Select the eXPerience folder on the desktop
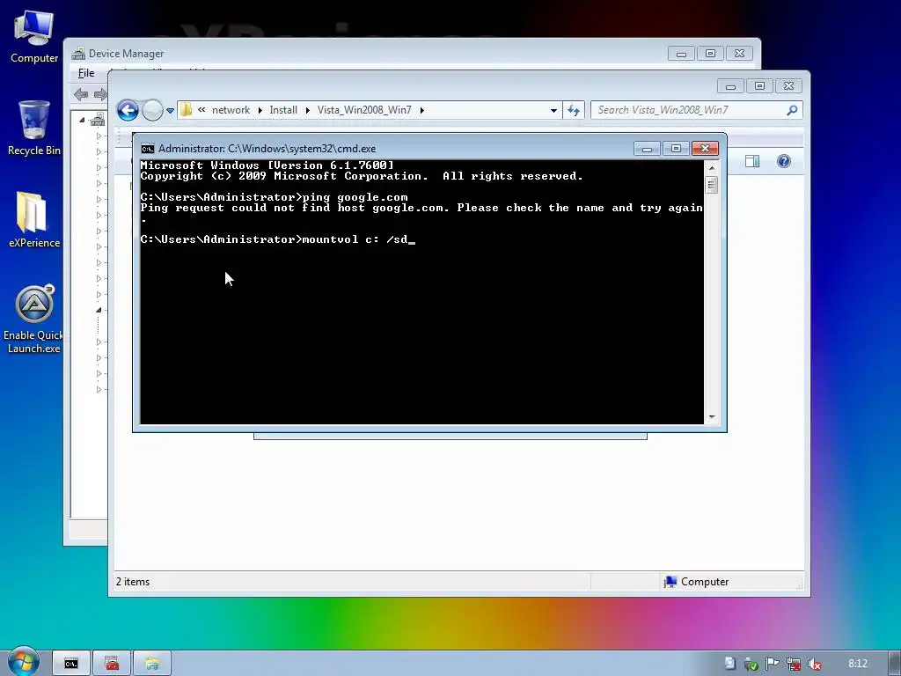The height and width of the screenshot is (676, 901). (34, 219)
